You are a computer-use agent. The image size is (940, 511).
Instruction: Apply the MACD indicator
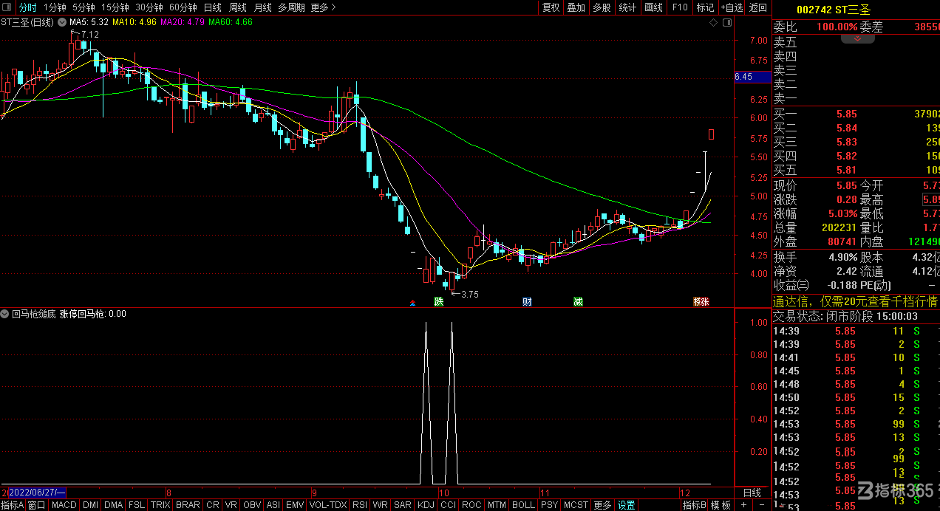64,505
